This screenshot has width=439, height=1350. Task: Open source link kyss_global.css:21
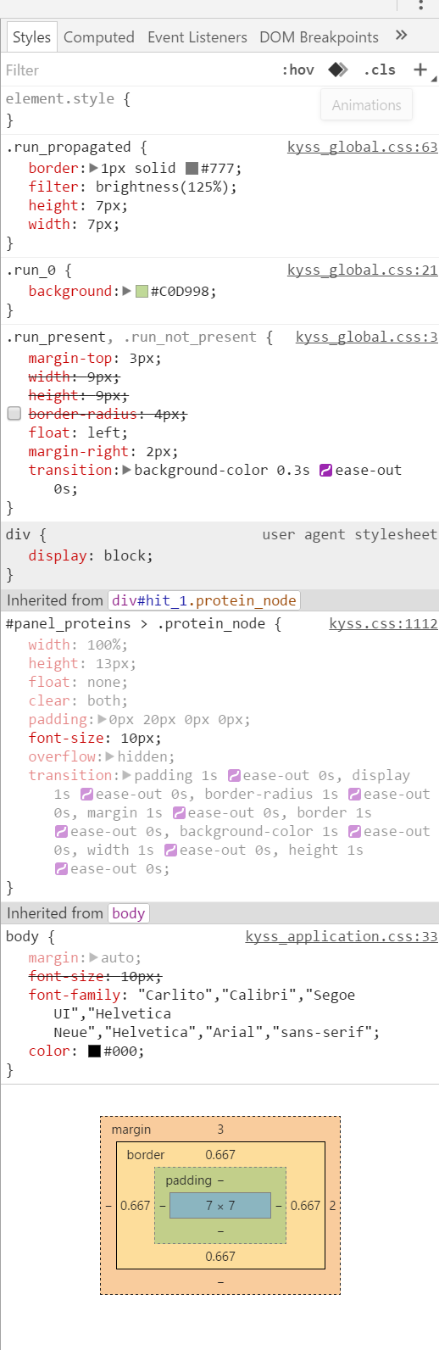pyautogui.click(x=363, y=270)
